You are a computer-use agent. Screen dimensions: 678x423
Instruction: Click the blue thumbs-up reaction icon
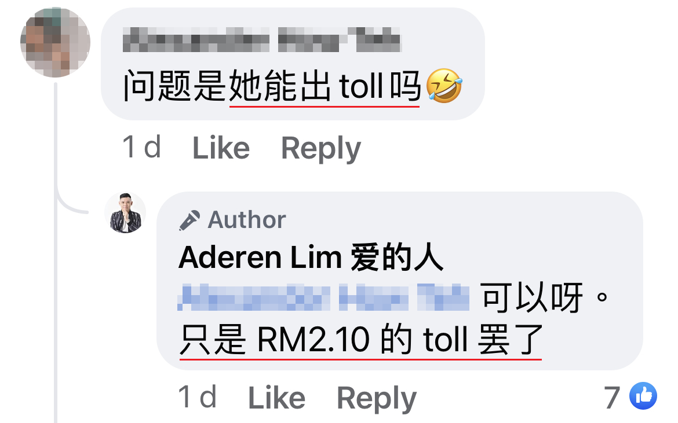[x=643, y=396]
